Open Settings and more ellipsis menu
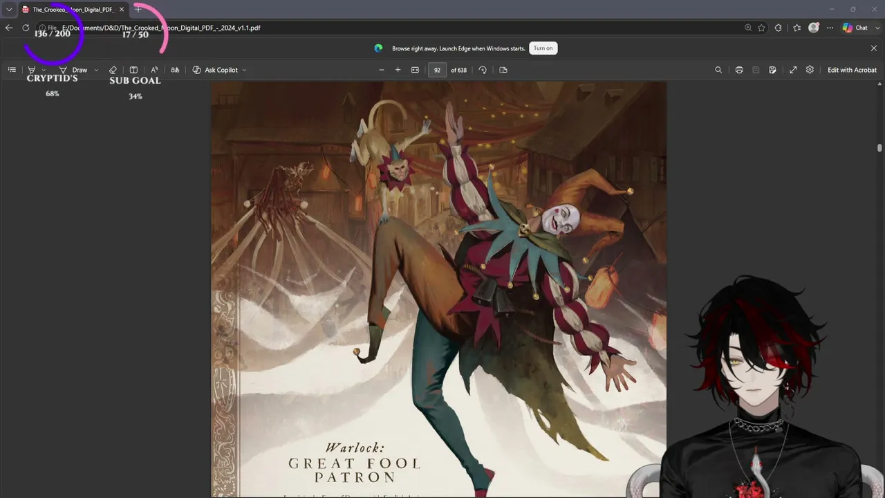The height and width of the screenshot is (498, 885). (x=830, y=28)
